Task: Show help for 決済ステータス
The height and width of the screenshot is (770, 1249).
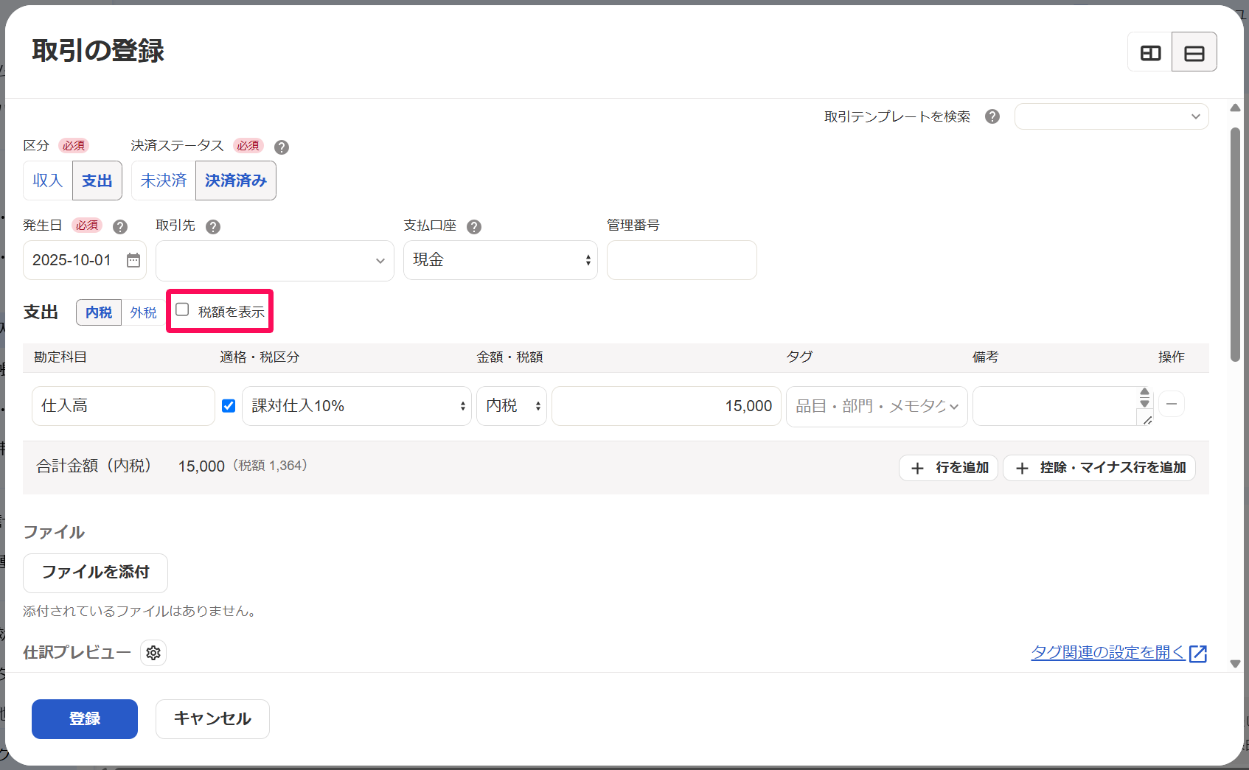Action: click(282, 147)
